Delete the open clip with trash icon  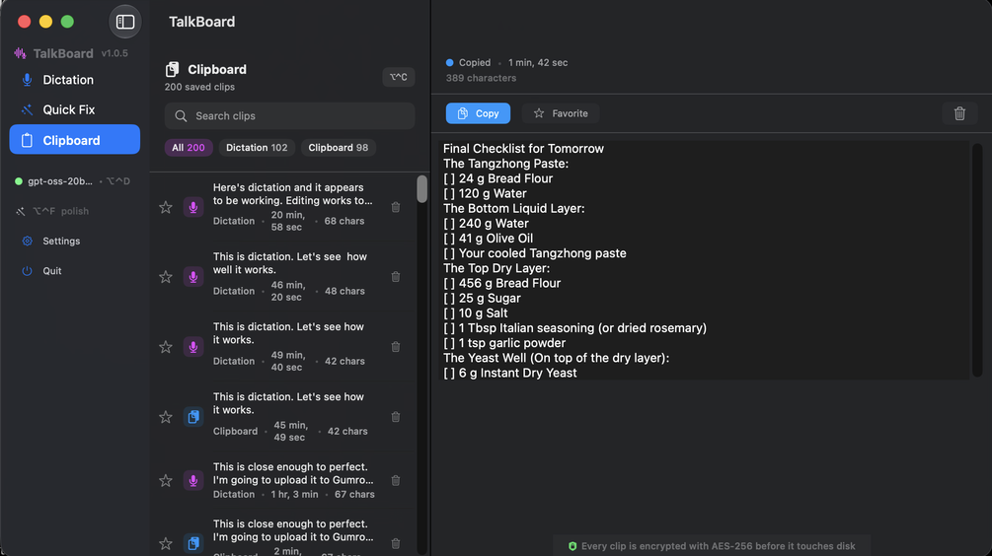pyautogui.click(x=959, y=113)
